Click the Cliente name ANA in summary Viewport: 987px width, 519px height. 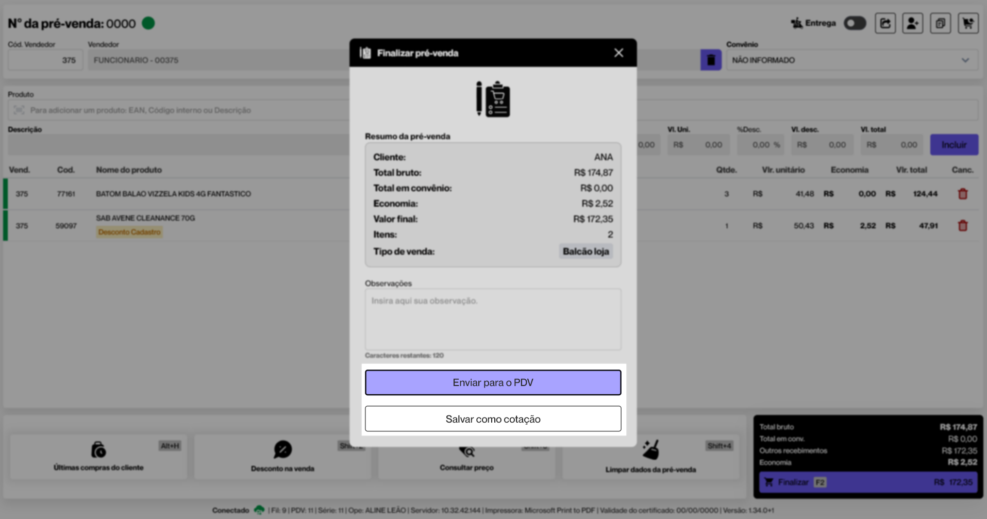pos(604,157)
